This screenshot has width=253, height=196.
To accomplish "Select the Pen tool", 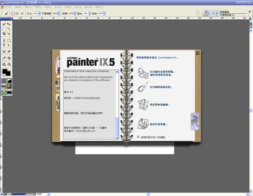I will pyautogui.click(x=4, y=40).
